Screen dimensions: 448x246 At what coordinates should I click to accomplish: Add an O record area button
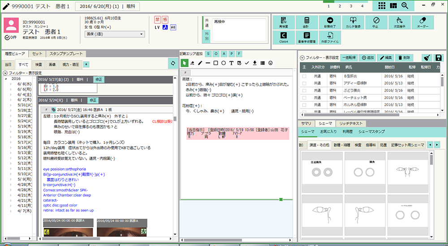216,54
